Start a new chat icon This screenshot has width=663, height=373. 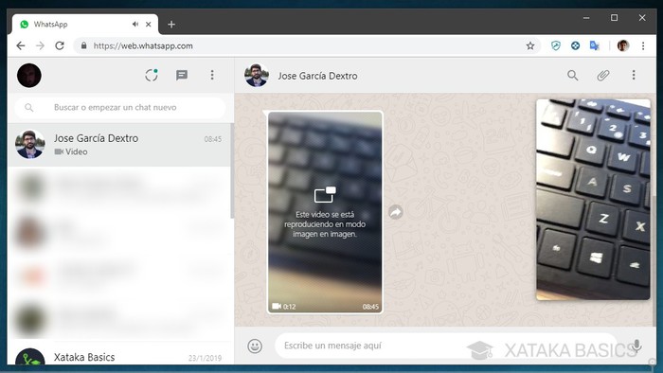(182, 75)
